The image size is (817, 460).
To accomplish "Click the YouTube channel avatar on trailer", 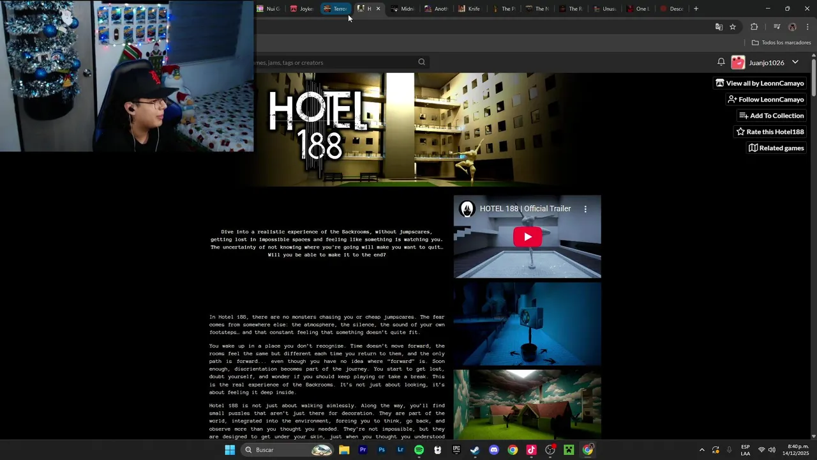I will pos(467,209).
